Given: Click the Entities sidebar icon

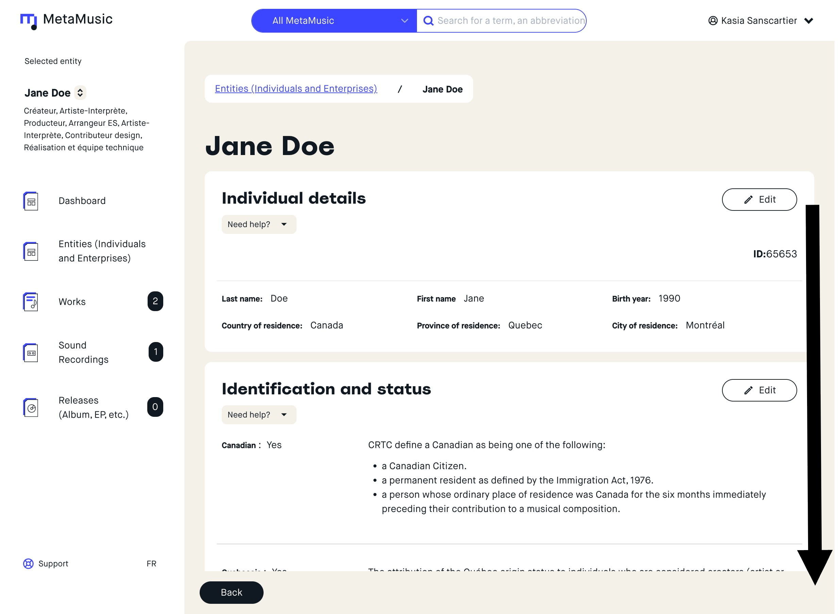Looking at the screenshot, I should 31,252.
